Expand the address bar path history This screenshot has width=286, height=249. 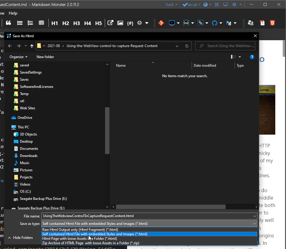(177, 46)
